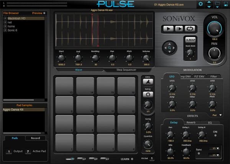Click the play-from-marker transport button
The height and width of the screenshot is (164, 230).
(x=179, y=29)
